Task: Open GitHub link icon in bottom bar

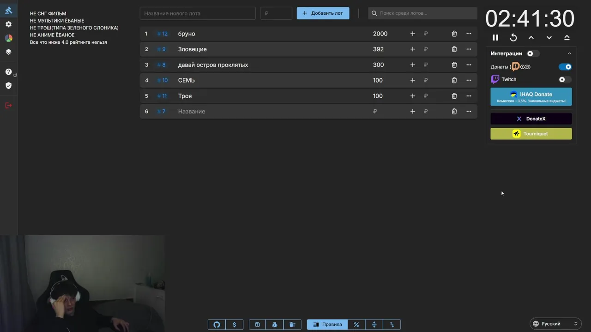Action: (x=217, y=325)
